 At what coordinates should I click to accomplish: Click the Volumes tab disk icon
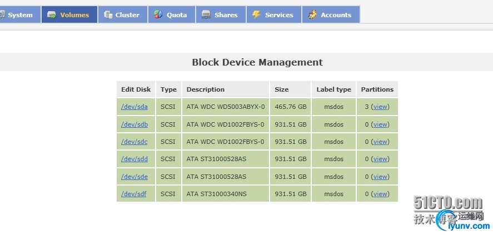point(52,15)
